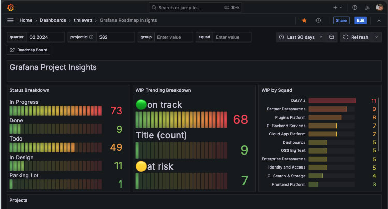Click the Grafana logo icon
The image size is (388, 209).
coord(10,8)
